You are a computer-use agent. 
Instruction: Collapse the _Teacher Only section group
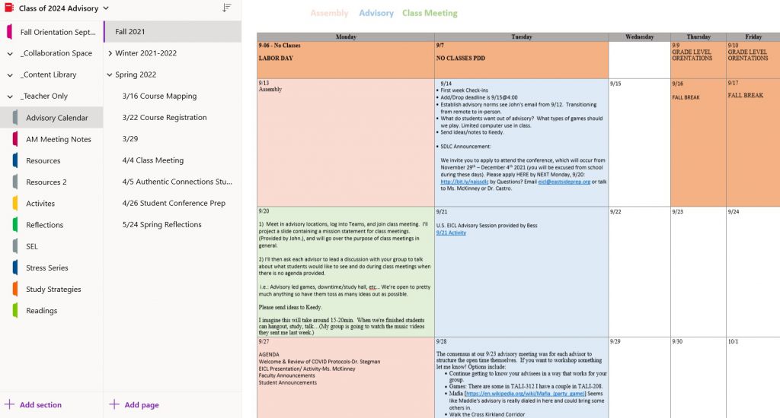pos(10,97)
